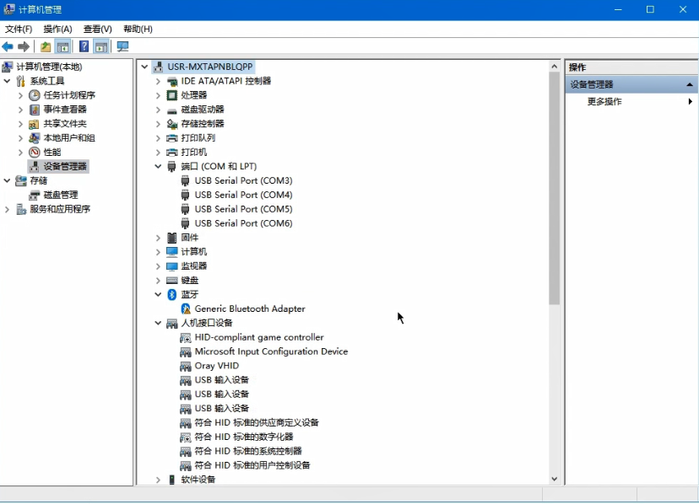Collapse the 系统工具 node in the left tree
The height and width of the screenshot is (504, 699).
pos(7,81)
